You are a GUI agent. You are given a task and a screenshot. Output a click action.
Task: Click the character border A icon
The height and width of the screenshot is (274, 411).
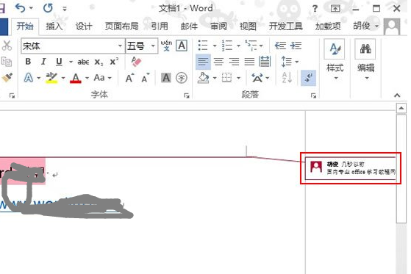[182, 46]
